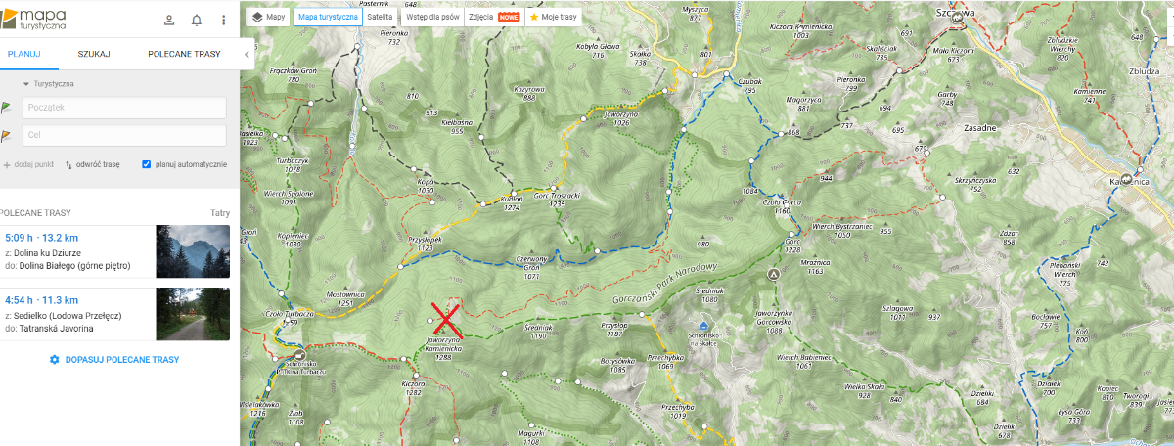Viewport: 1174px width, 446px height.
Task: Switch to the SZUKAJ tab
Action: (94, 54)
